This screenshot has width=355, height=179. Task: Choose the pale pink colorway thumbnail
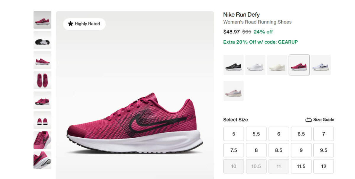[x=233, y=91]
